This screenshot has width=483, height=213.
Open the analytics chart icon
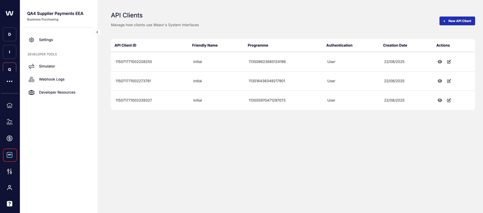9,122
